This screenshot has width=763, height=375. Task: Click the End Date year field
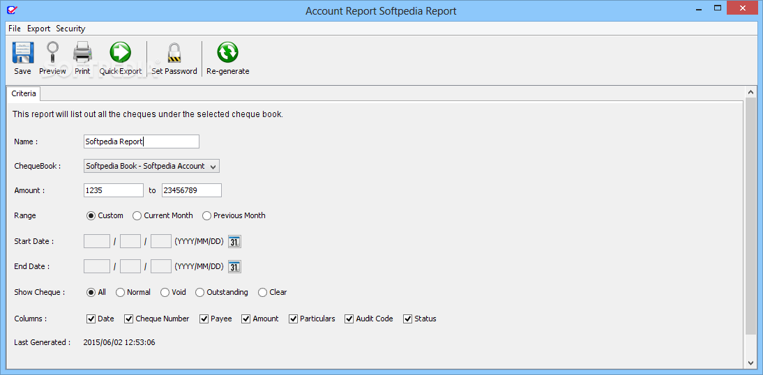(x=97, y=266)
